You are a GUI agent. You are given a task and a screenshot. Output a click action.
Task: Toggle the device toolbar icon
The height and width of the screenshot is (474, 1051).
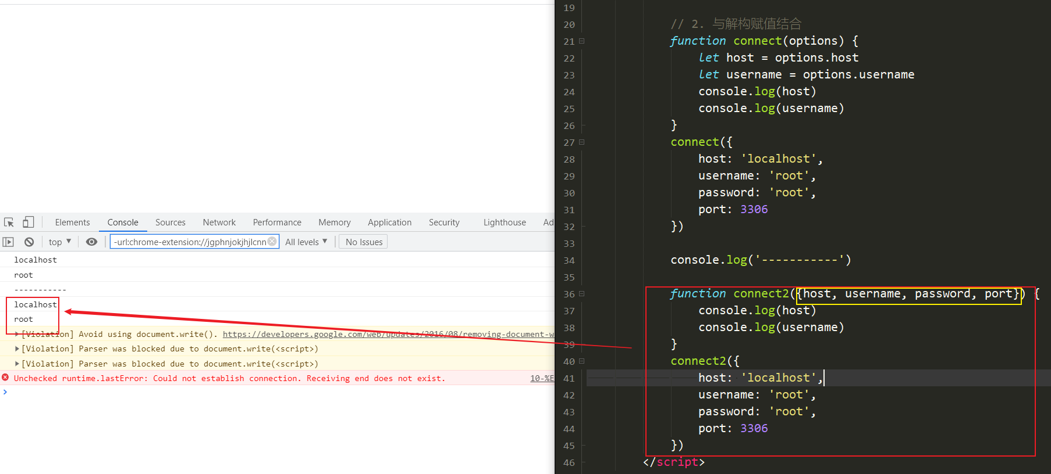coord(28,222)
